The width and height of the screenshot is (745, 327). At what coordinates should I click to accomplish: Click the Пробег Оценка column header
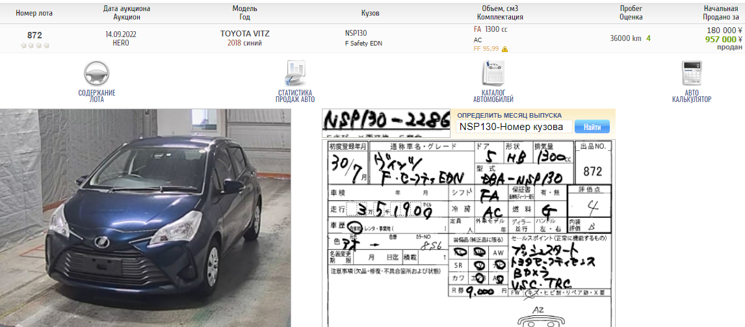(x=631, y=13)
